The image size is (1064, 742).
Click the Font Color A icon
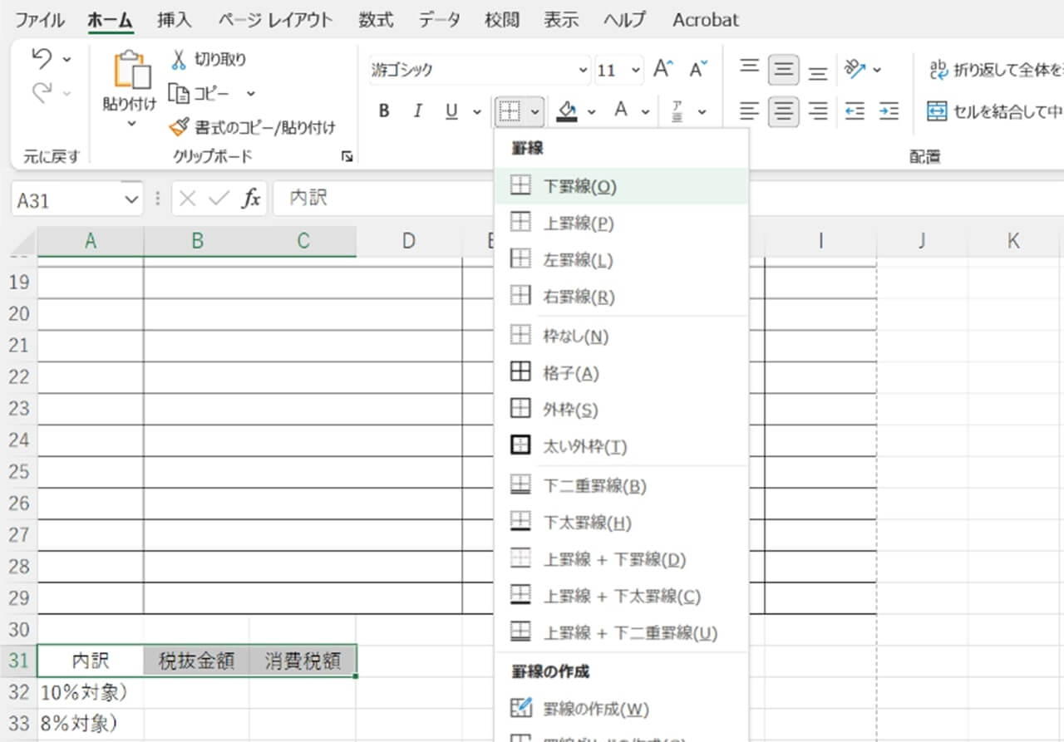[620, 111]
